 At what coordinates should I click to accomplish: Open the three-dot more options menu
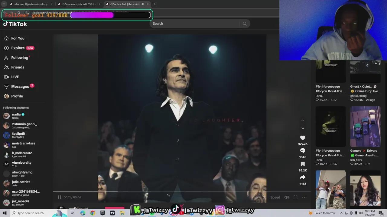coord(304,197)
